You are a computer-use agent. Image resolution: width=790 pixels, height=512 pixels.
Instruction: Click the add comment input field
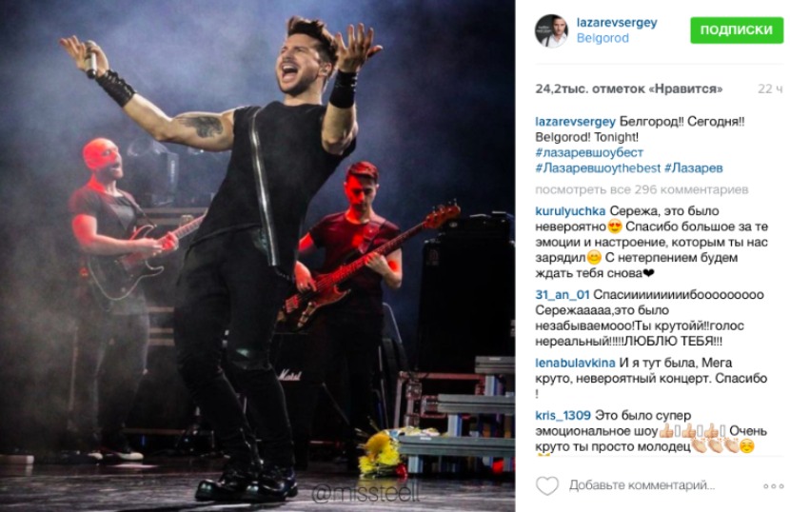click(642, 485)
